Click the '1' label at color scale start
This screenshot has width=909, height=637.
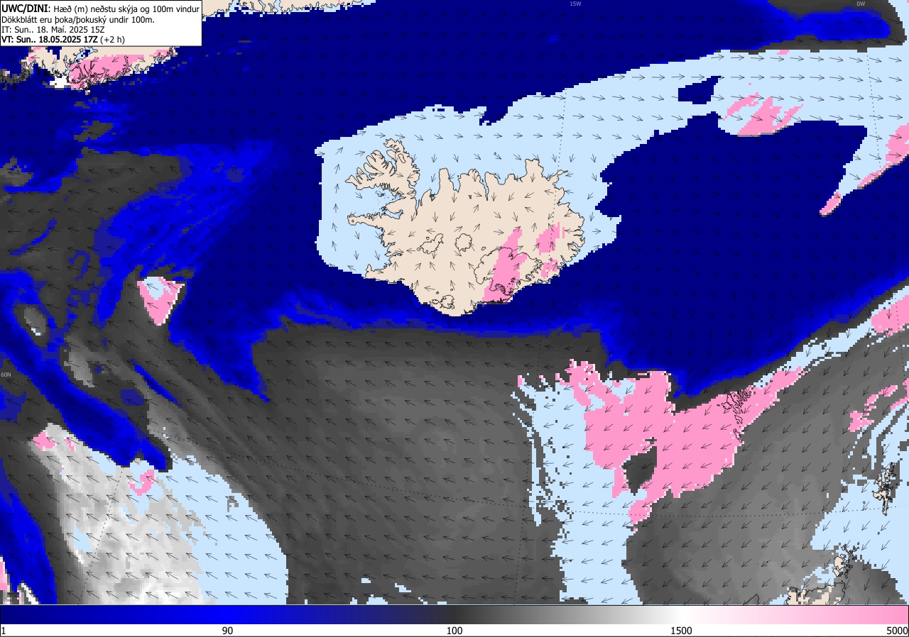click(x=4, y=631)
